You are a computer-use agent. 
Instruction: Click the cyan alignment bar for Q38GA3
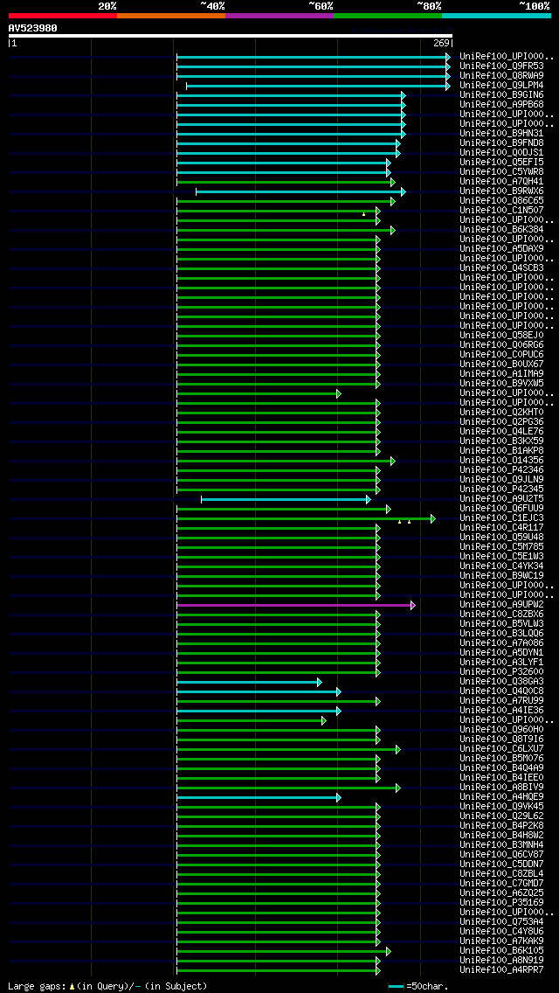pyautogui.click(x=249, y=682)
